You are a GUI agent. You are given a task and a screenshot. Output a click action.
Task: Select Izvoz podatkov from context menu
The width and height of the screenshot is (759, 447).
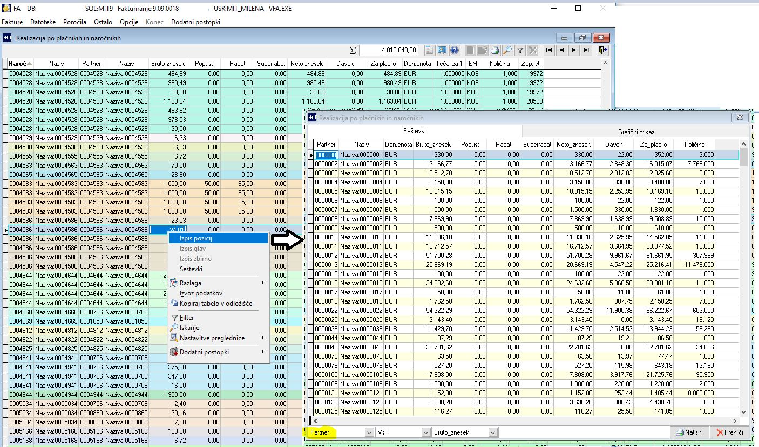point(201,293)
